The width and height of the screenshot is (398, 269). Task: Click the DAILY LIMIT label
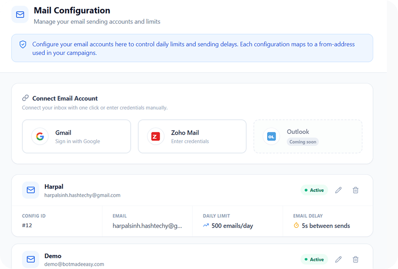(x=216, y=216)
